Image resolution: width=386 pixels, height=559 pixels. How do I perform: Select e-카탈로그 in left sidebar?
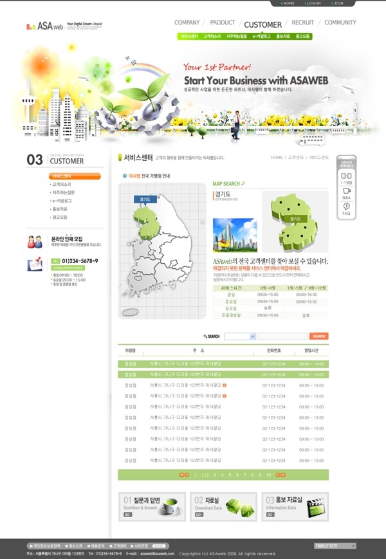coord(62,201)
